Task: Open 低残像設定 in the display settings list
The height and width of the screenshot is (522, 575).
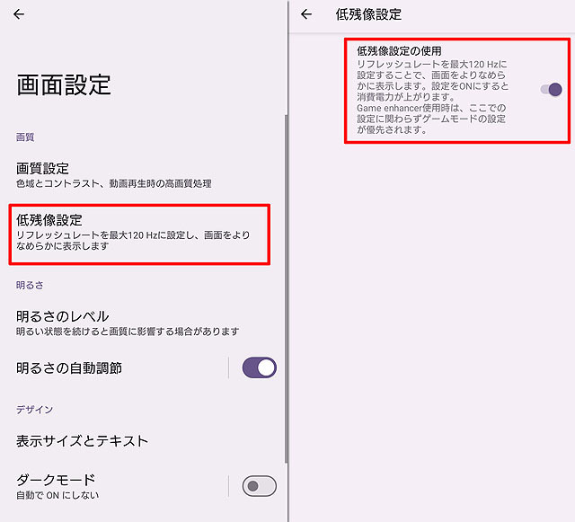Action: 139,234
